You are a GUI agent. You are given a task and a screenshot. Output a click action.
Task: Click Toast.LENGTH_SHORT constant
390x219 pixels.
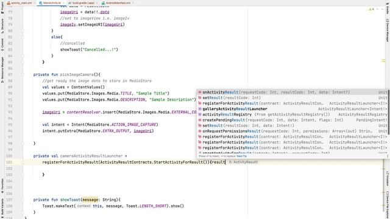click(146, 206)
